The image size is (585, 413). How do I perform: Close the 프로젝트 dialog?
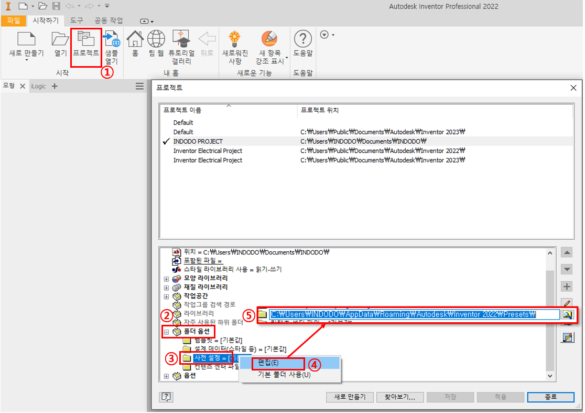[x=573, y=88]
